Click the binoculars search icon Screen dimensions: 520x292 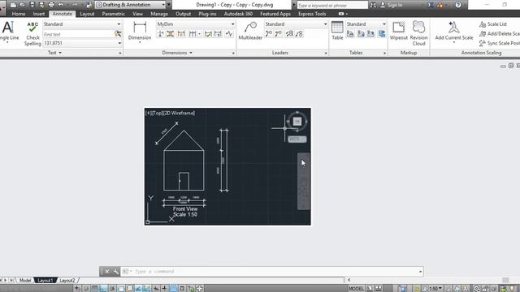tap(373, 5)
